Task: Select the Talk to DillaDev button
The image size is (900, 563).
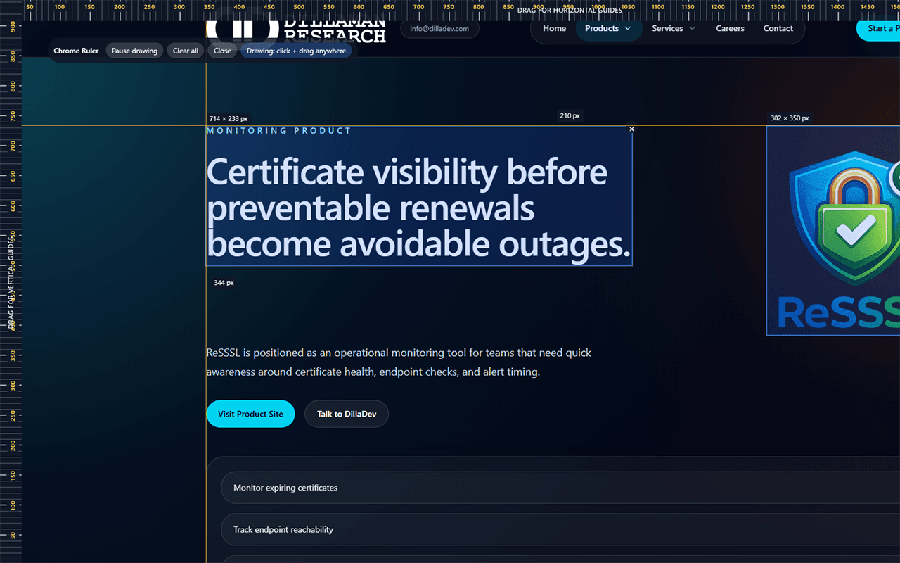Action: pos(346,414)
